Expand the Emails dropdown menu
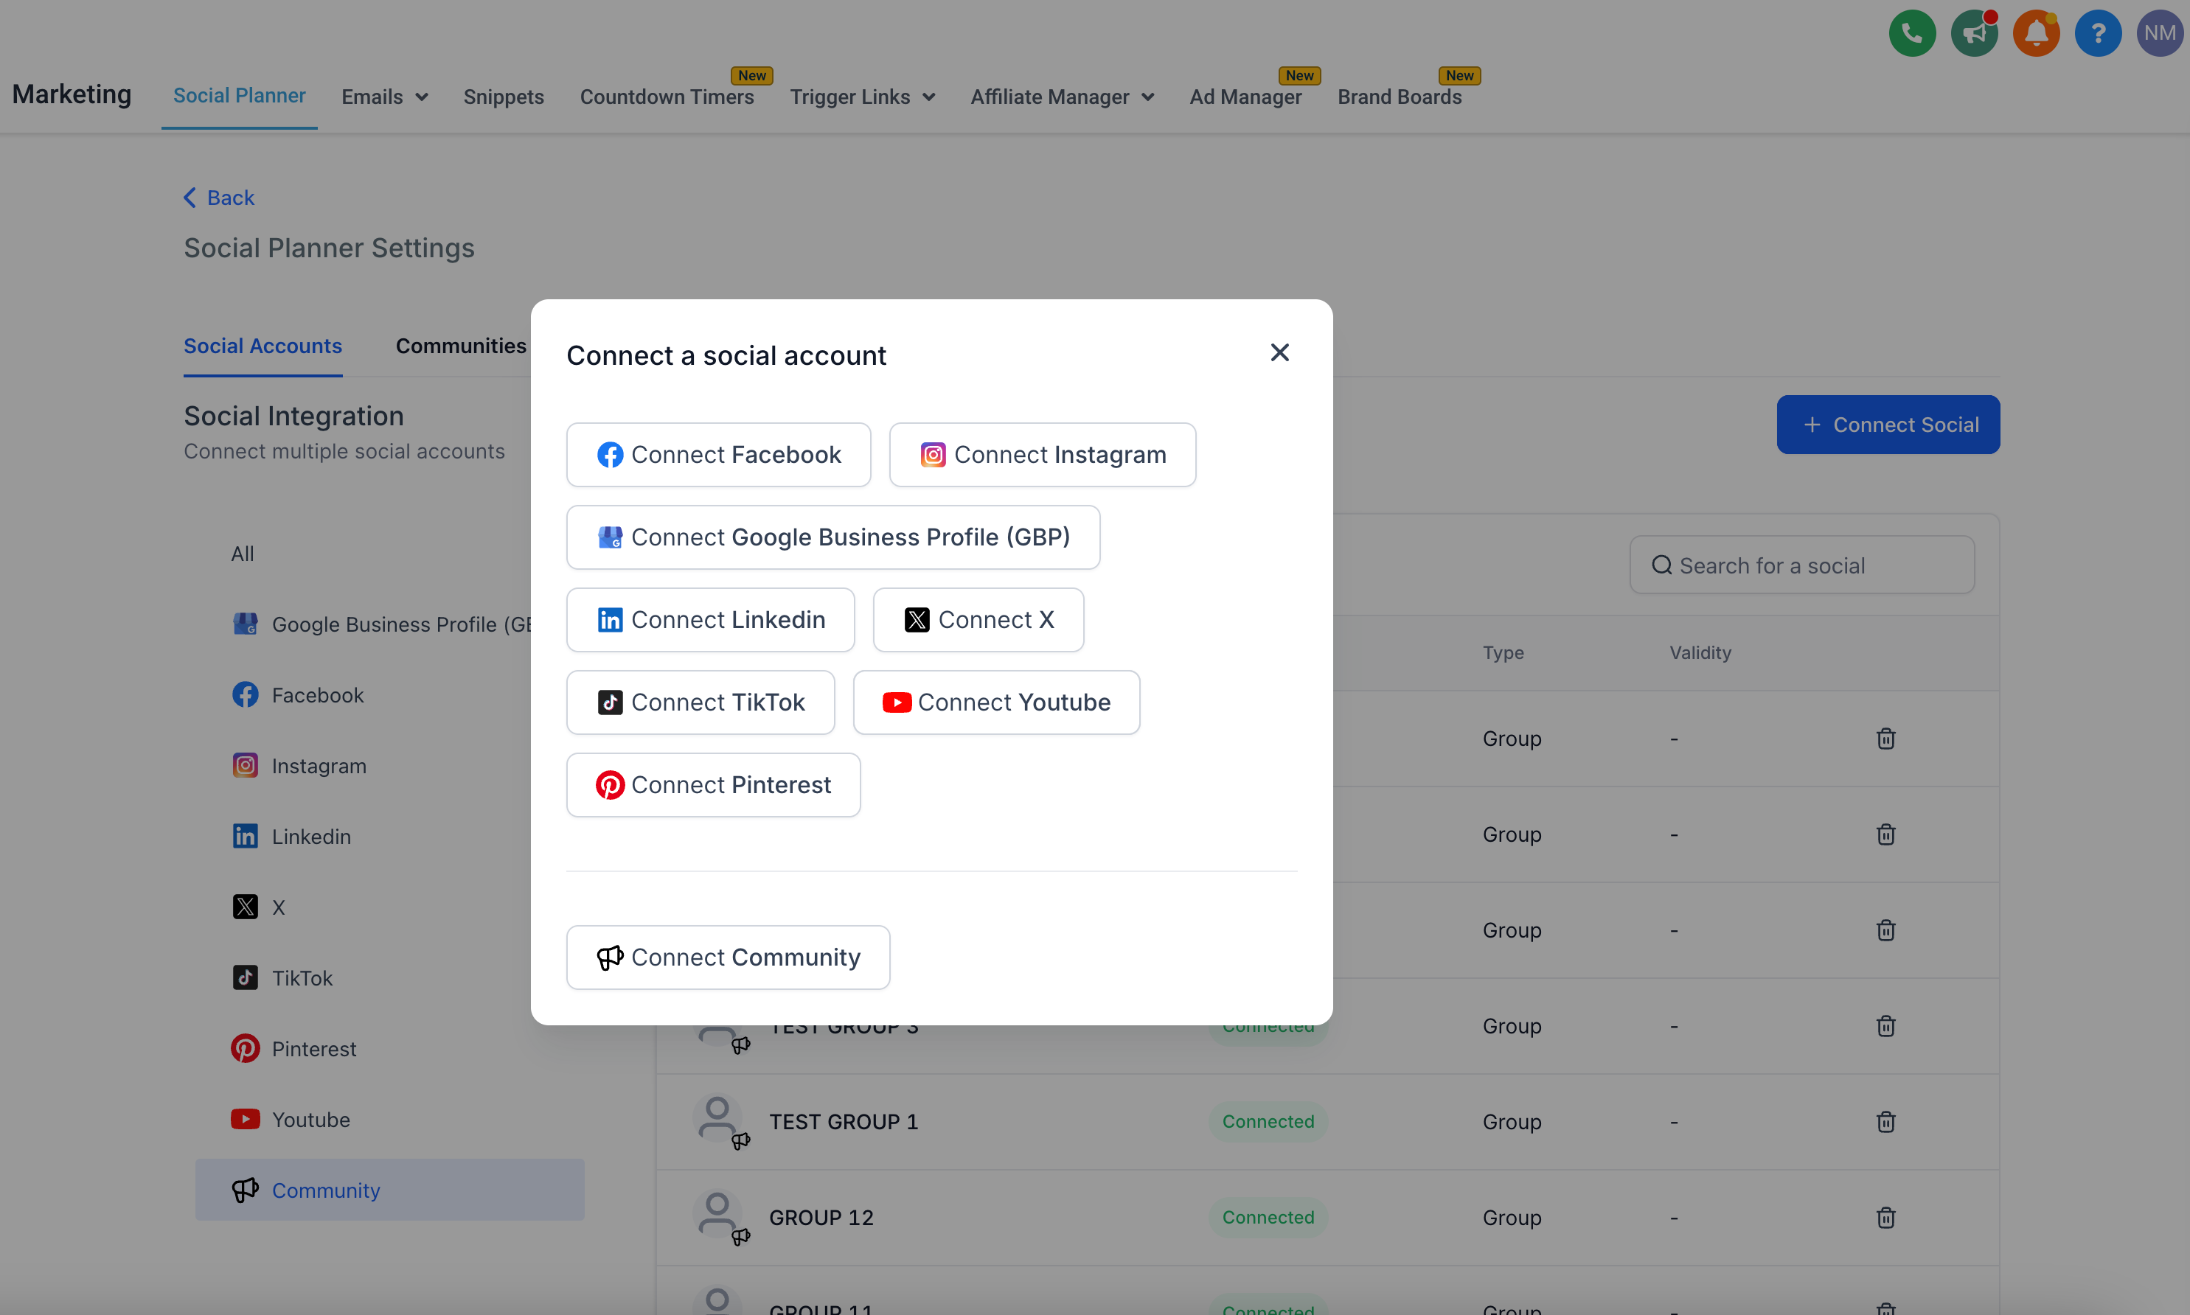 pyautogui.click(x=383, y=97)
